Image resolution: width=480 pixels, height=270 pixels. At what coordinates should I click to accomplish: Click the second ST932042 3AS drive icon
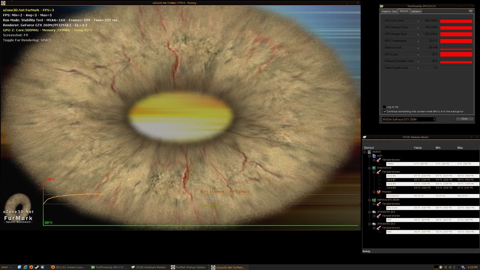(x=374, y=224)
